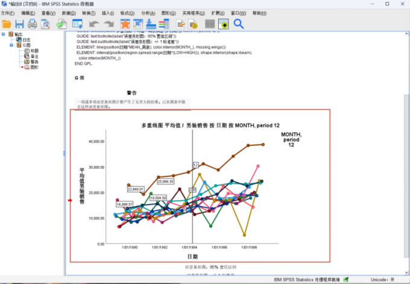The height and width of the screenshot is (284, 410).
Task: Click the vertical scrollbar of the output pane
Action: coord(406,175)
